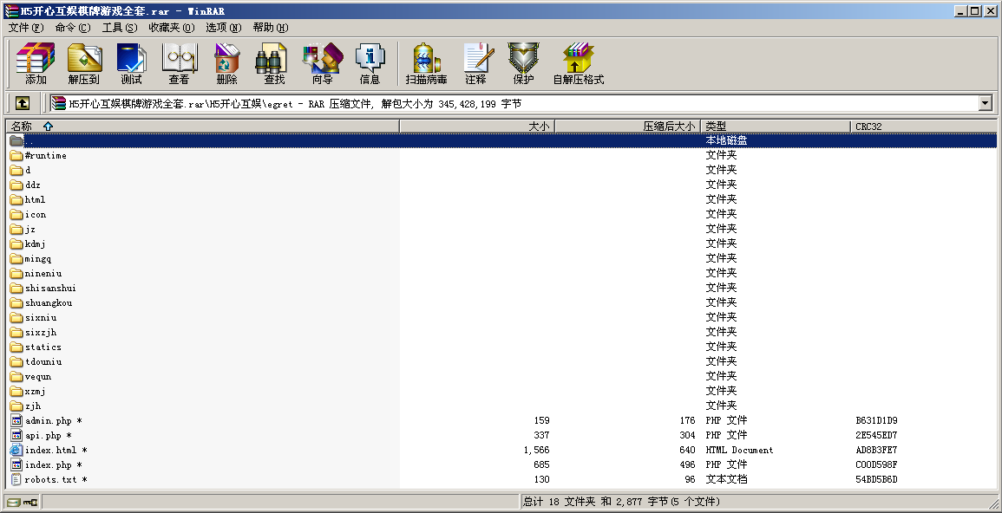The image size is (1002, 513).
Task: Launch the 向导 (Wizard) tool
Action: point(322,64)
